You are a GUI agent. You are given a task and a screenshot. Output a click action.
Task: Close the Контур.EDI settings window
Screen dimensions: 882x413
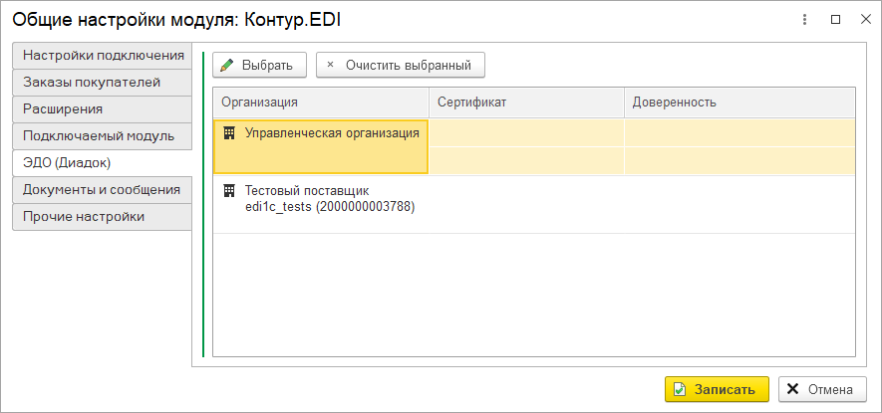coord(865,20)
